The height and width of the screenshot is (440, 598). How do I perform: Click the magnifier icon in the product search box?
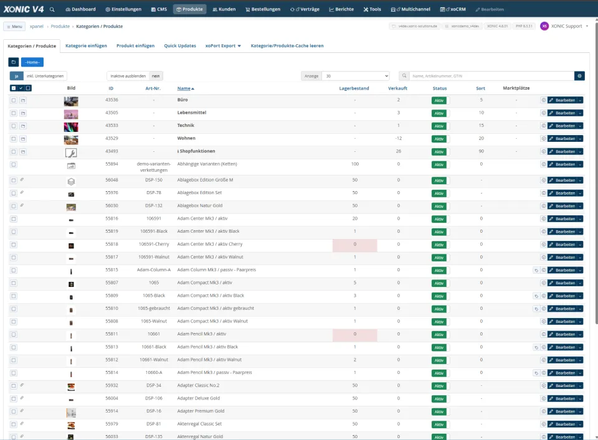tap(404, 76)
